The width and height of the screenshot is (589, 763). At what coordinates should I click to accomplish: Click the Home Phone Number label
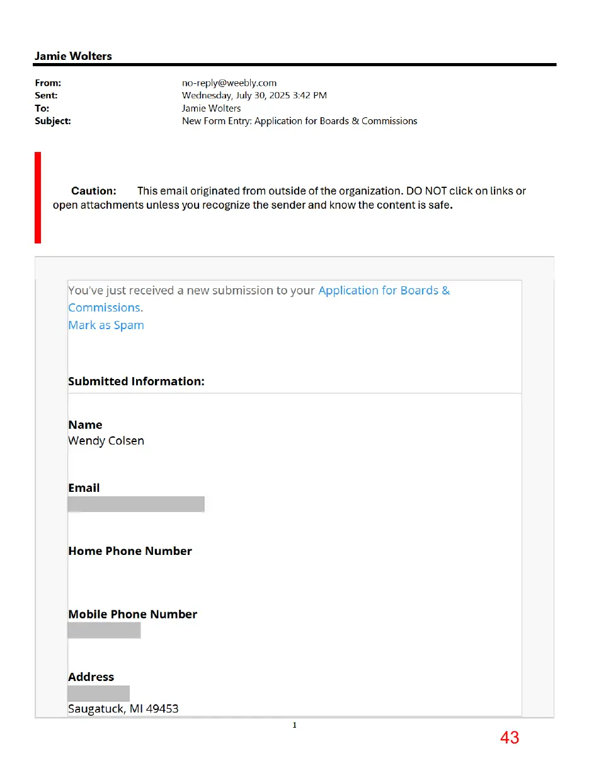click(x=130, y=551)
